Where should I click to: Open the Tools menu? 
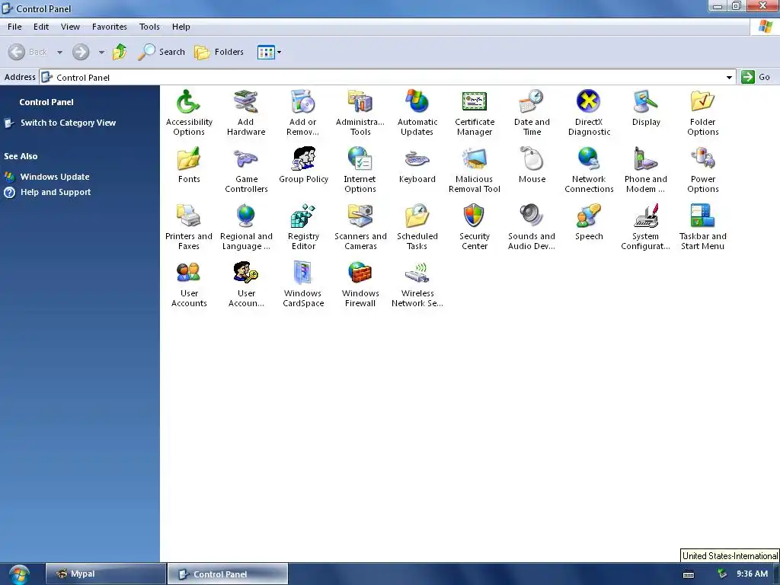[149, 27]
